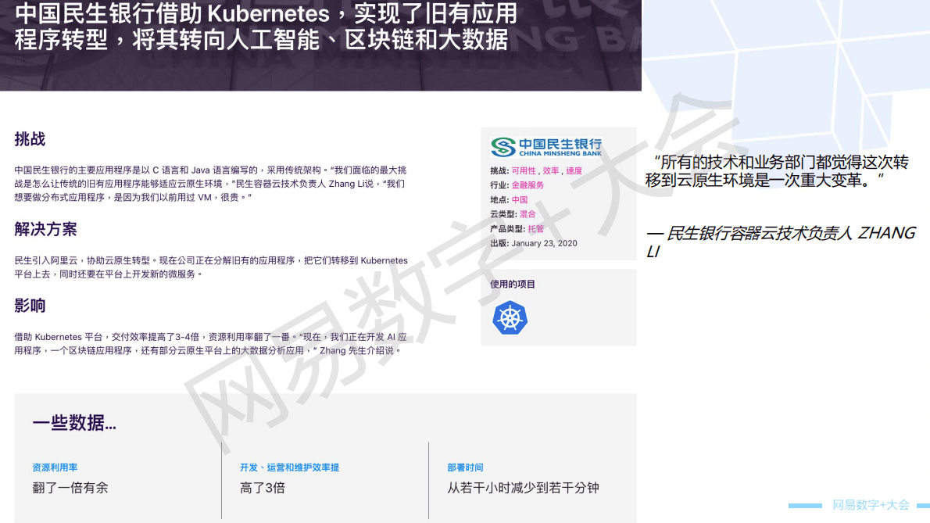Open the 可用性 challenge link

[524, 170]
